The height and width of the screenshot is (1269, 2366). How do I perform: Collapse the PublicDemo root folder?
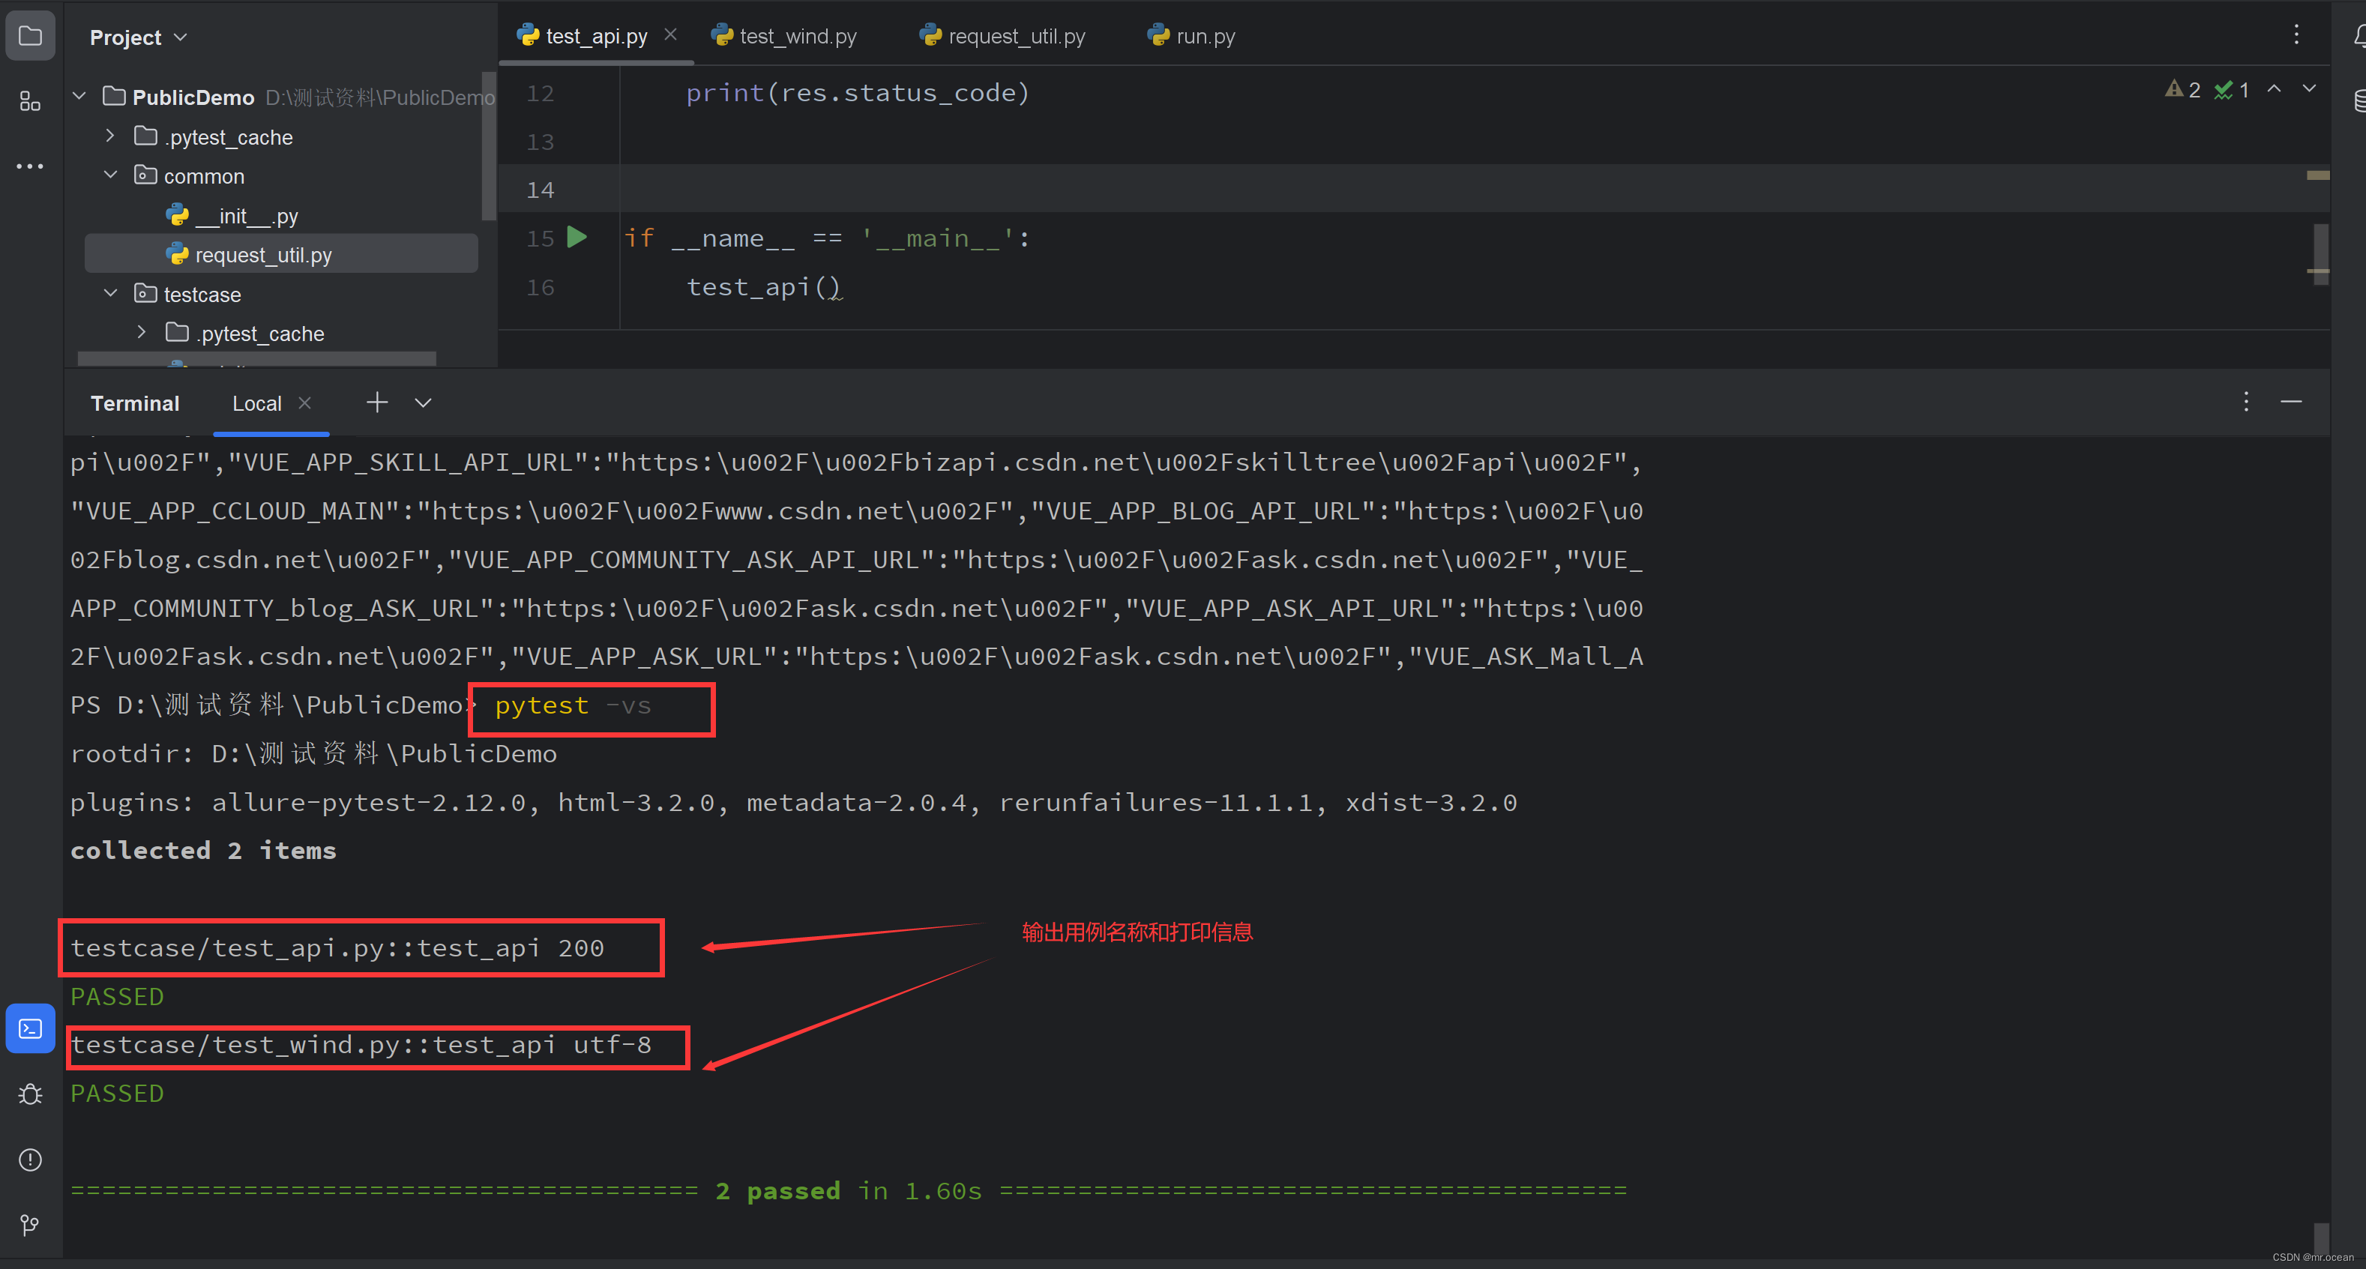tap(80, 97)
